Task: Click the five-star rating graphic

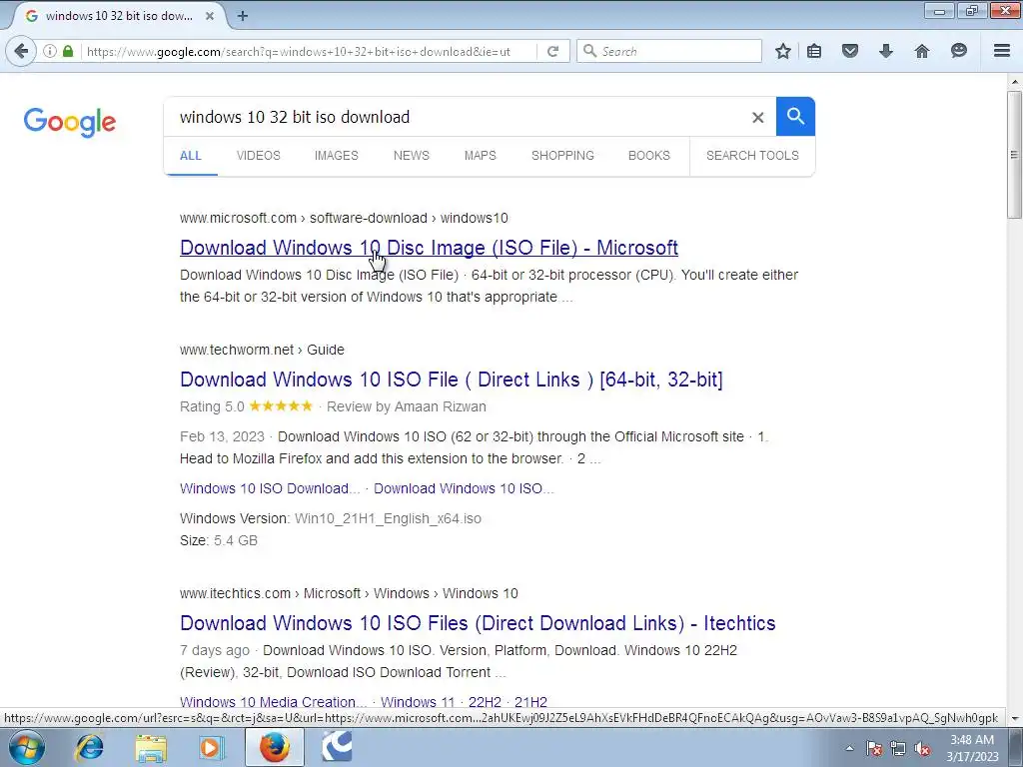Action: coord(281,405)
